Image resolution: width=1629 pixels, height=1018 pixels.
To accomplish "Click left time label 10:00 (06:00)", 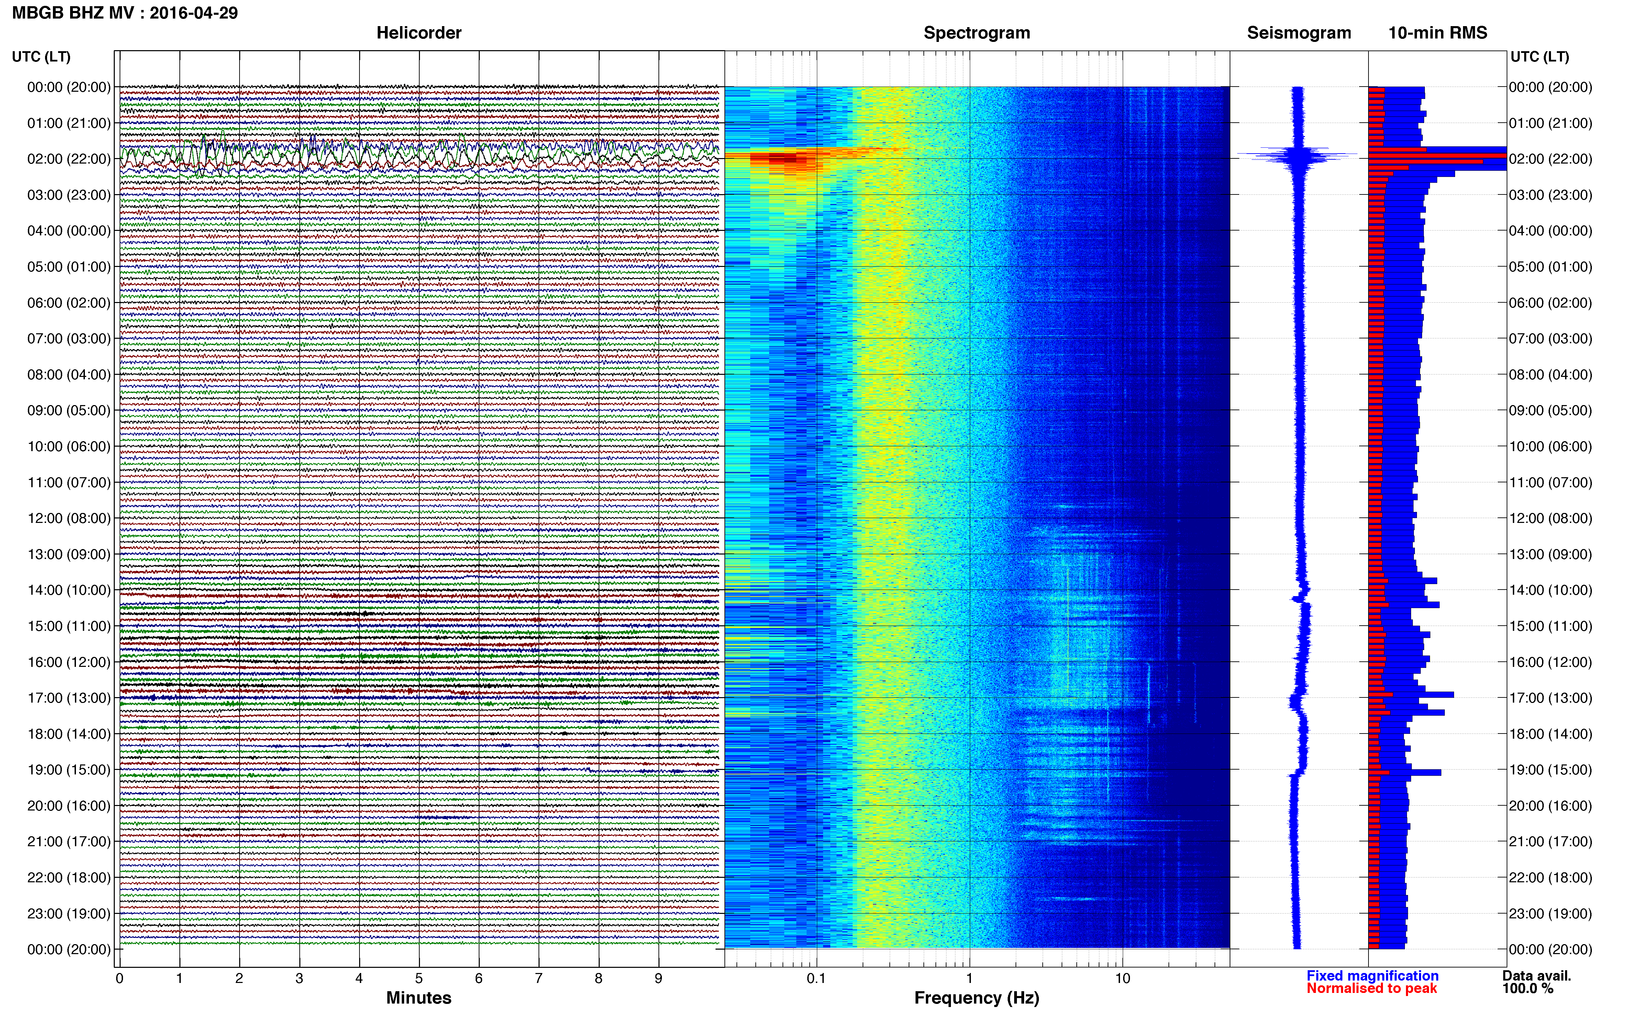I will pyautogui.click(x=69, y=446).
